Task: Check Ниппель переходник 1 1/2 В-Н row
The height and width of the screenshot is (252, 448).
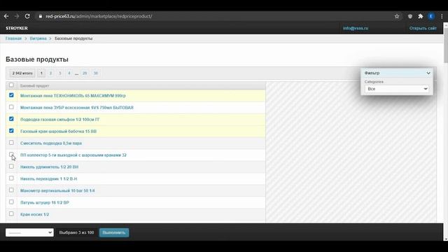Action: click(11, 178)
